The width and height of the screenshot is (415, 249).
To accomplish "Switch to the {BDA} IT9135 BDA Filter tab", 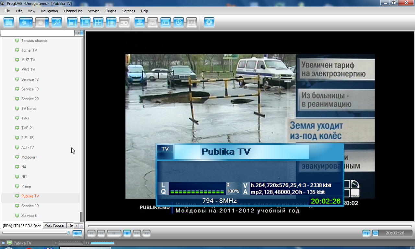I will point(22,226).
